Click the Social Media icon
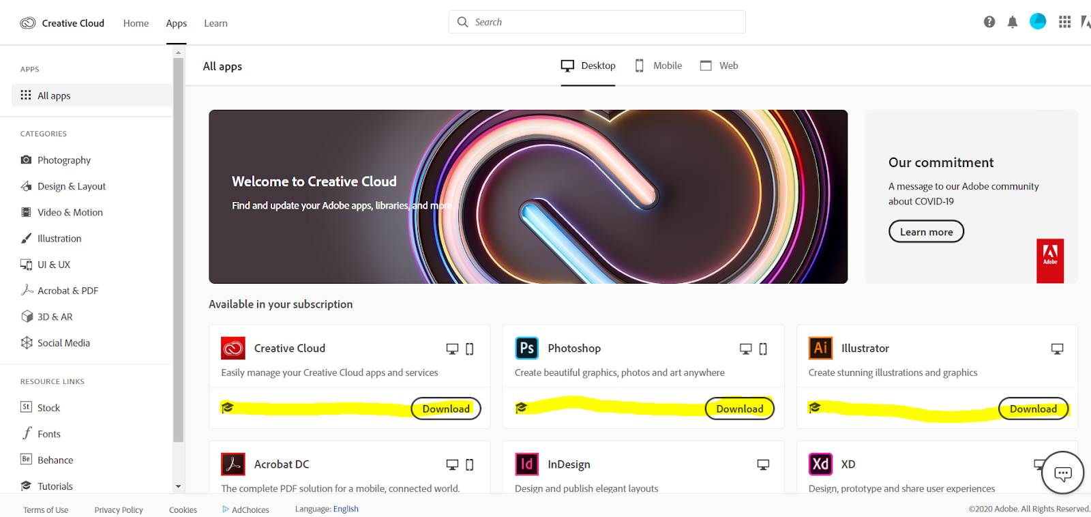 point(27,342)
